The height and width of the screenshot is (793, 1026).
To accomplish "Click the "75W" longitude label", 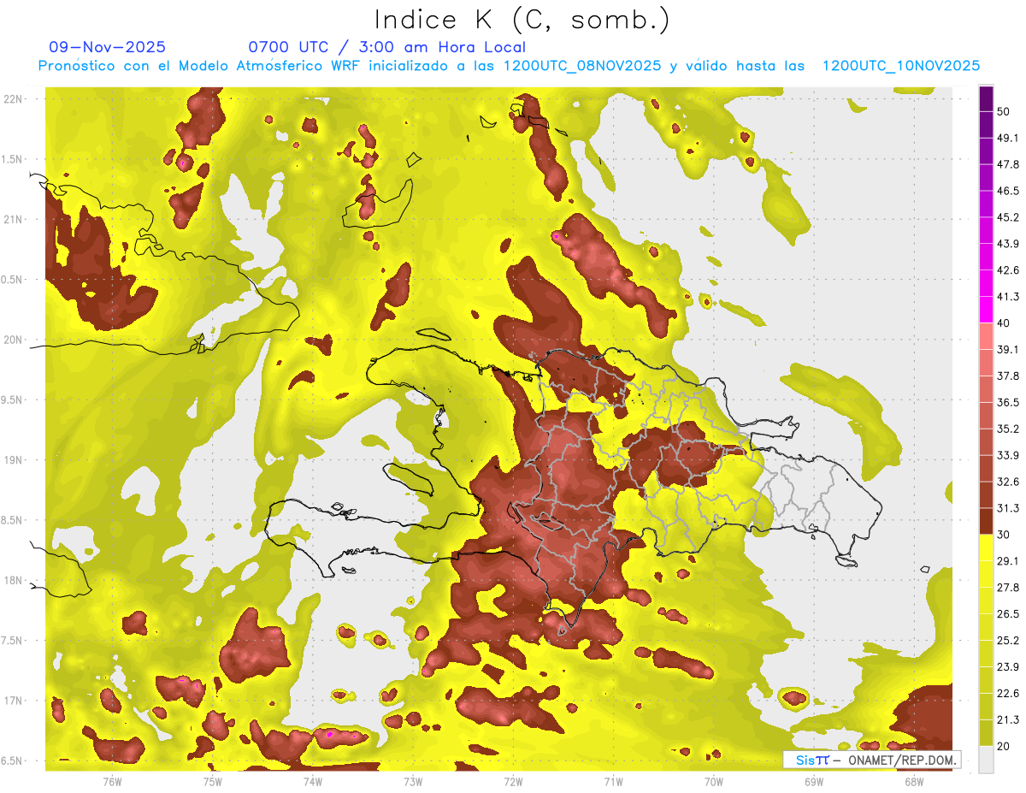I will (x=212, y=781).
